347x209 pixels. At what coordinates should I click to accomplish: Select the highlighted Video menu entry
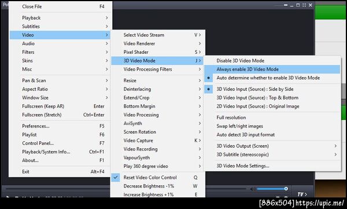pos(60,35)
